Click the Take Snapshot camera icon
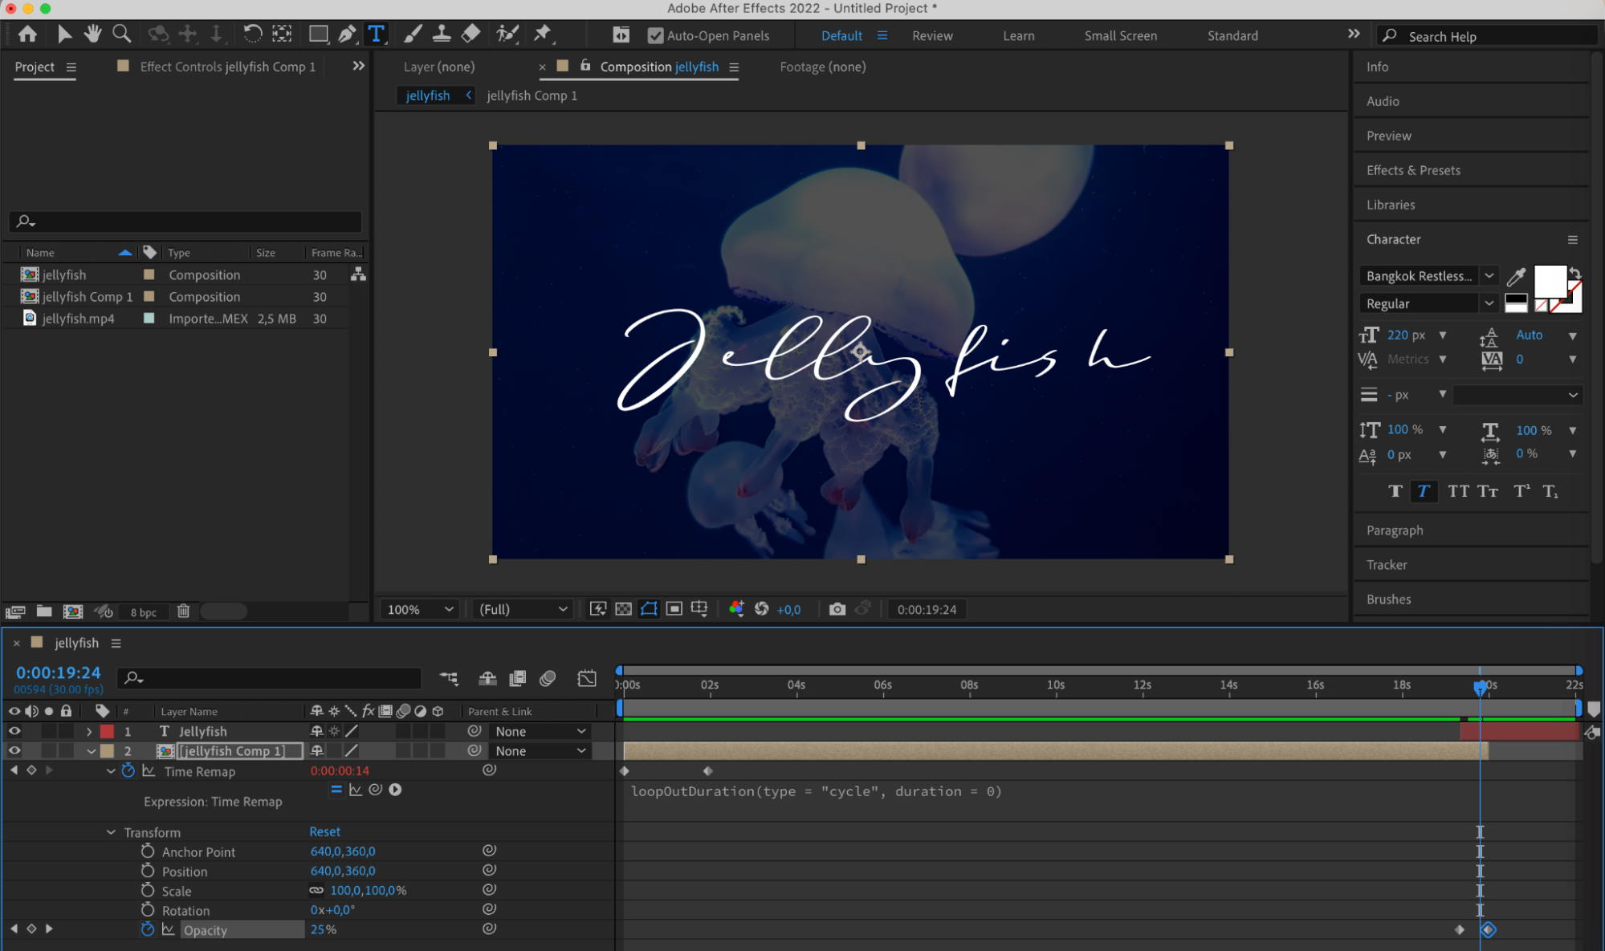The image size is (1605, 951). pos(837,609)
